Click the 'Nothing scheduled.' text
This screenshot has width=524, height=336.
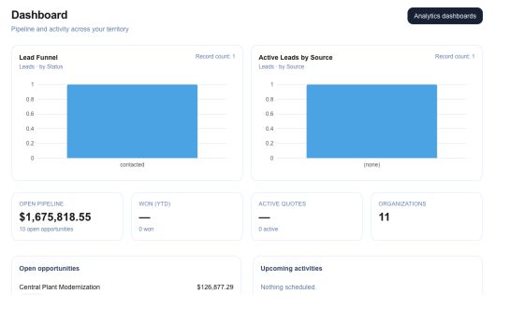tap(288, 287)
